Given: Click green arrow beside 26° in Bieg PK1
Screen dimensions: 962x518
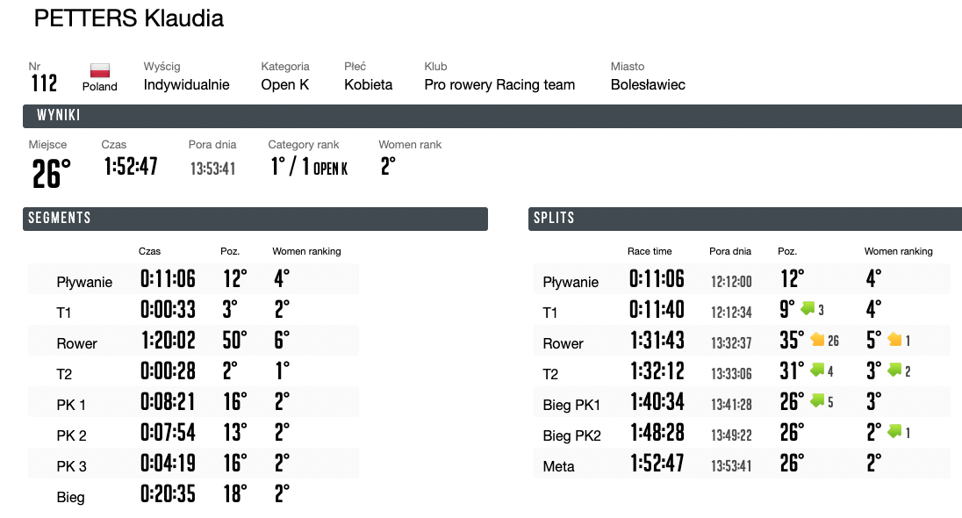Looking at the screenshot, I should pyautogui.click(x=817, y=400).
